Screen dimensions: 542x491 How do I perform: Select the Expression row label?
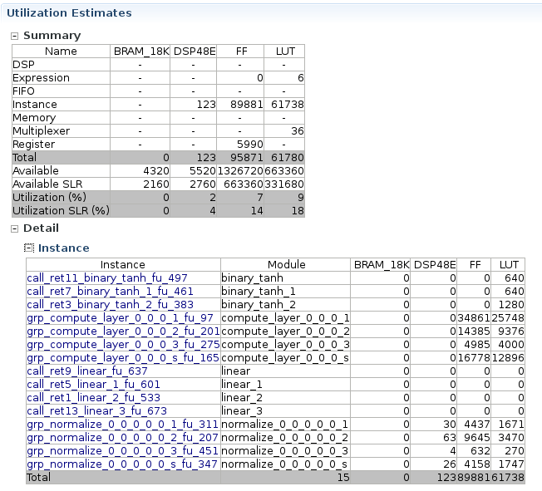pos(41,78)
